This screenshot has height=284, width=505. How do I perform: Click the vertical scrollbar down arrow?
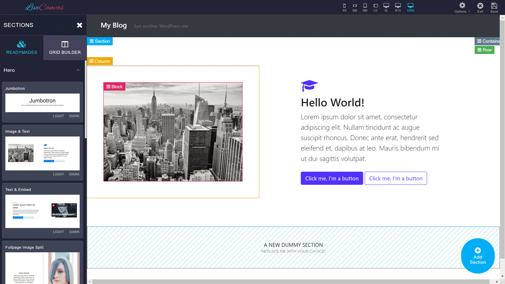click(502, 276)
